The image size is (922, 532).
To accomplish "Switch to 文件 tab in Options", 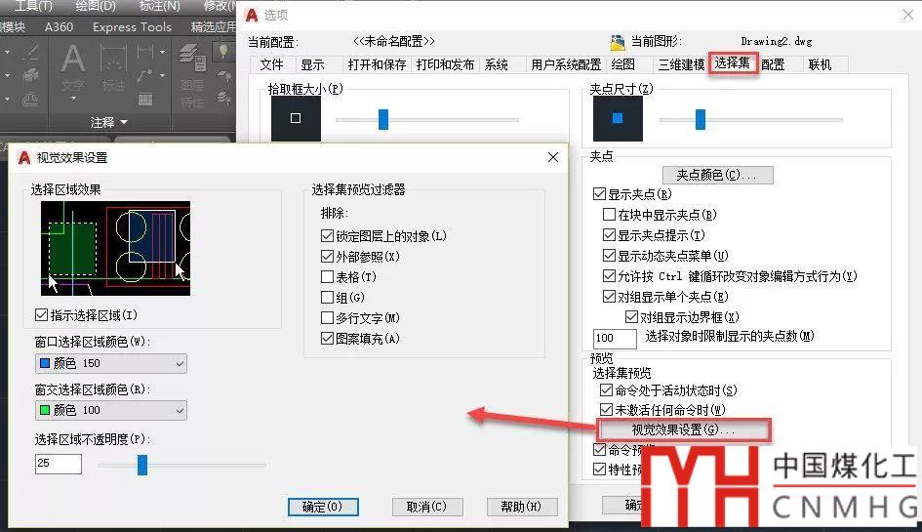I will coord(271,64).
